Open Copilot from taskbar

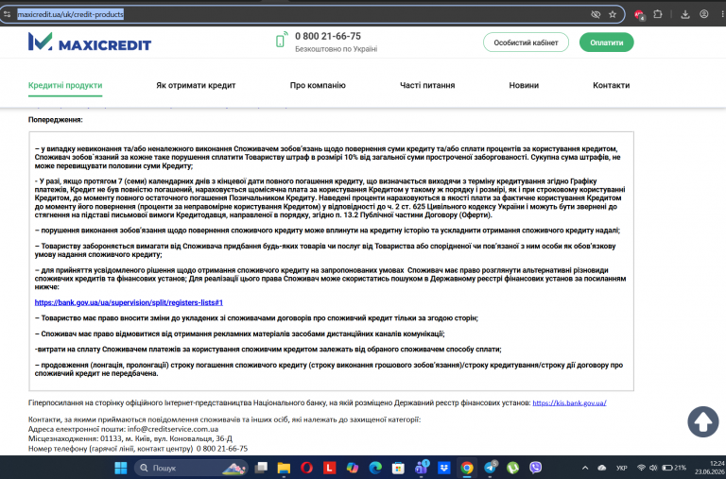pos(353,468)
